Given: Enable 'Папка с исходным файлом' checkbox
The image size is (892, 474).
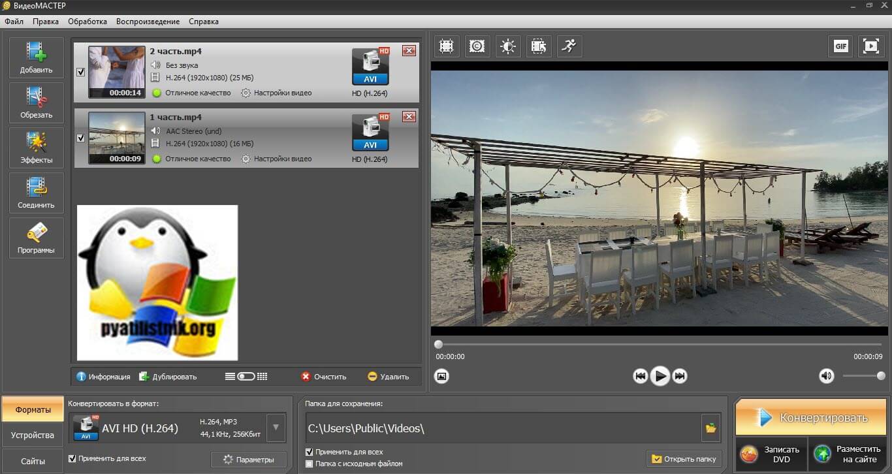Looking at the screenshot, I should [310, 464].
